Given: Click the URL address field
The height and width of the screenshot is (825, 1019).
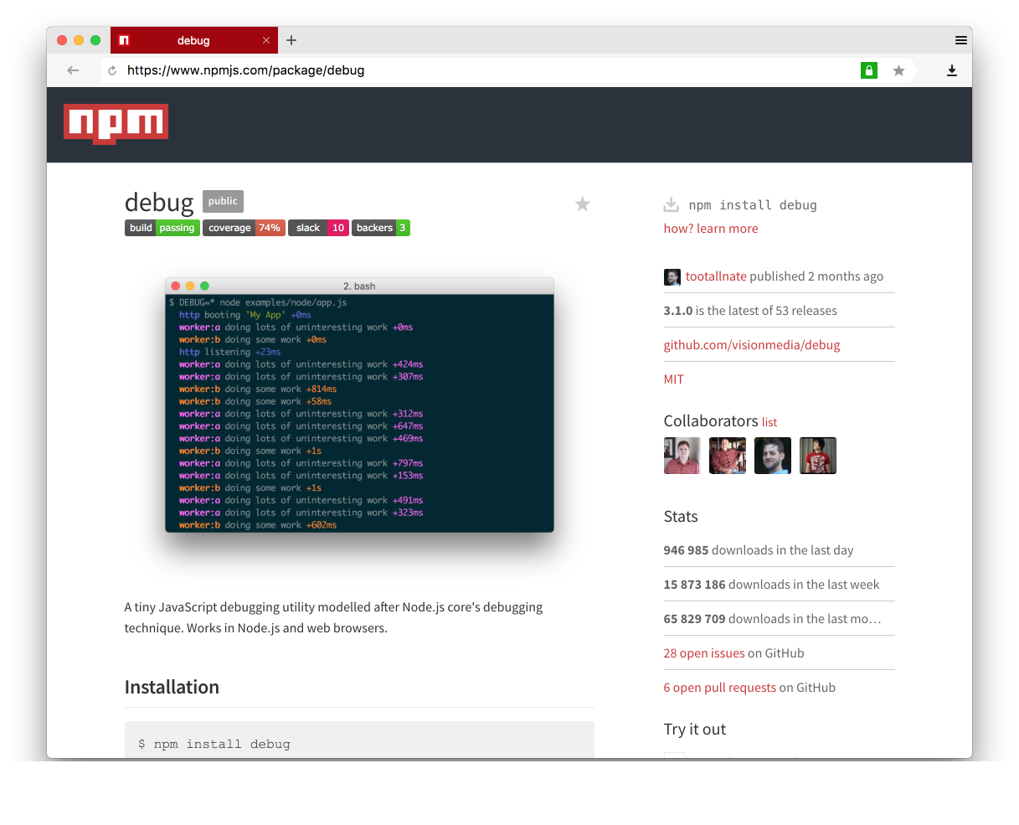Looking at the screenshot, I should (x=486, y=71).
